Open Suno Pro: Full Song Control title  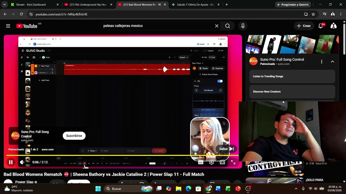(x=282, y=60)
